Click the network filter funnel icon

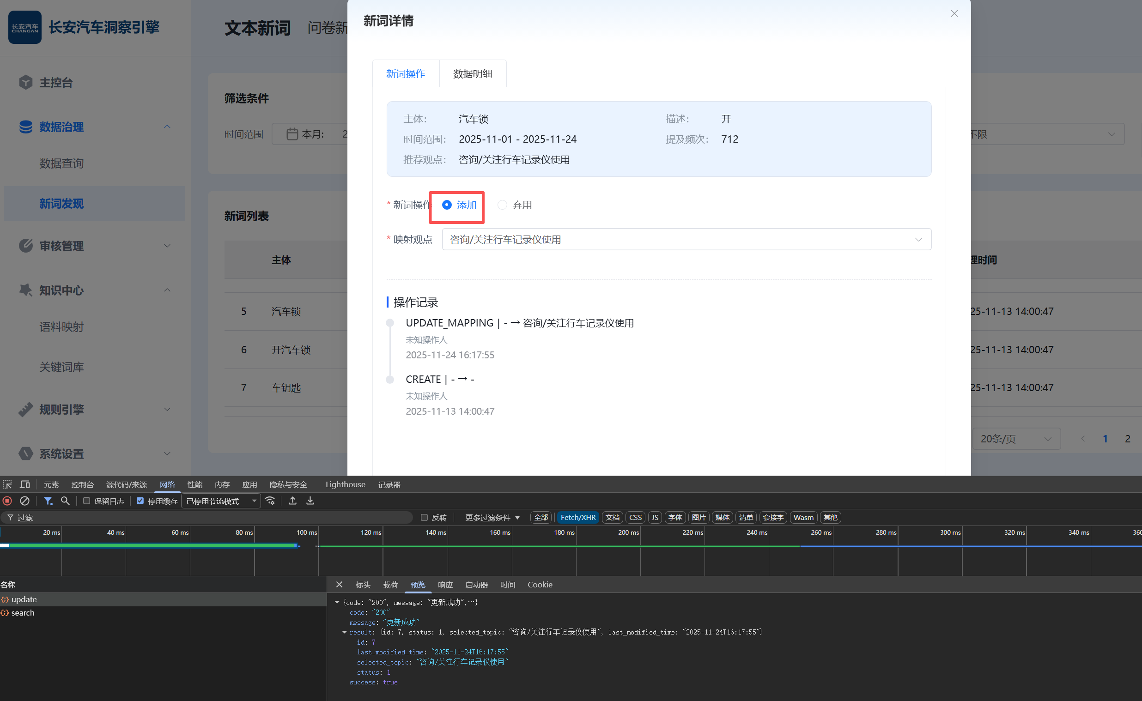click(x=48, y=501)
